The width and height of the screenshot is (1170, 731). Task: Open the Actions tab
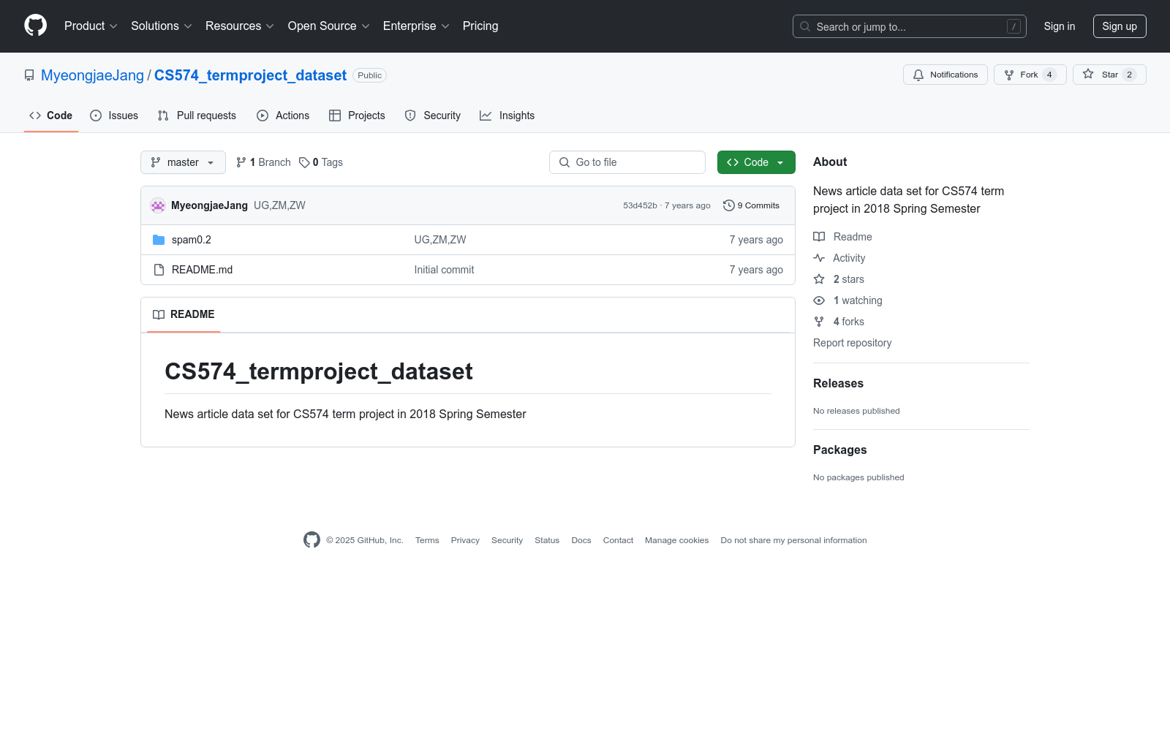pos(283,115)
